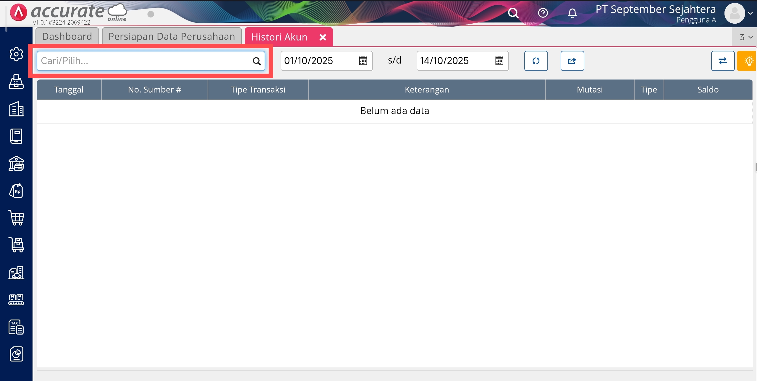757x381 pixels.
Task: Open the pie chart reports icon
Action: point(16,354)
